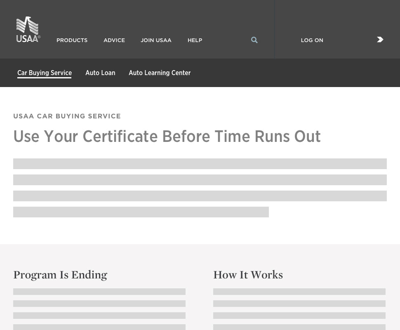This screenshot has width=400, height=330.
Task: Open the Products menu
Action: coord(72,40)
